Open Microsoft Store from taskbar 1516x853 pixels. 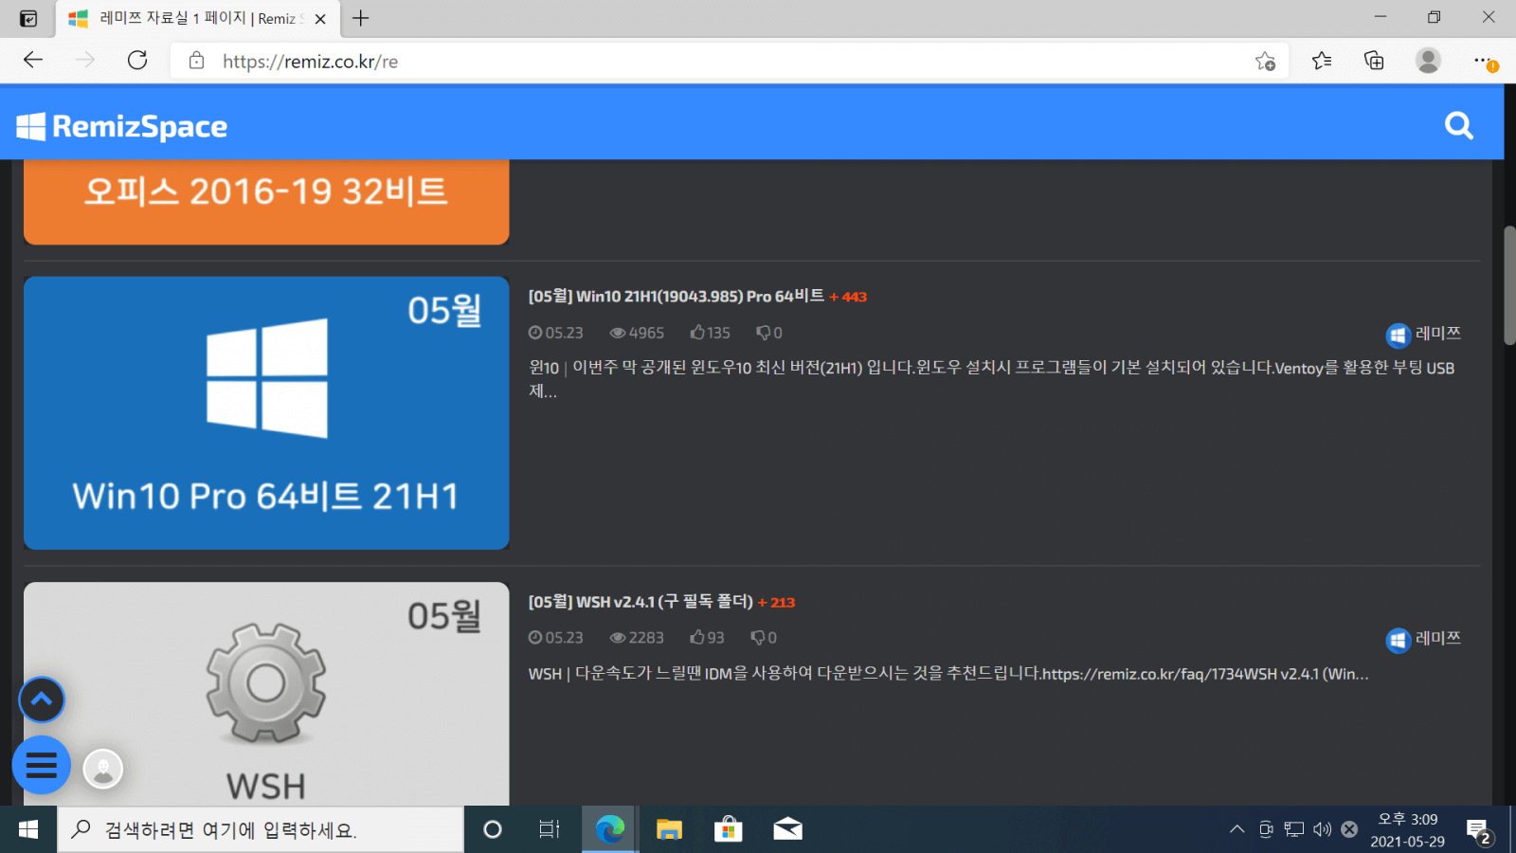tap(728, 829)
